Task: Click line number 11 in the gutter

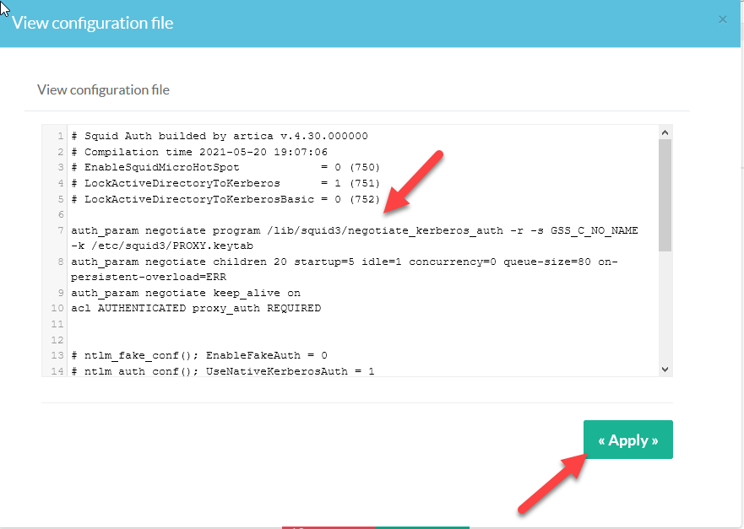Action: click(x=57, y=324)
